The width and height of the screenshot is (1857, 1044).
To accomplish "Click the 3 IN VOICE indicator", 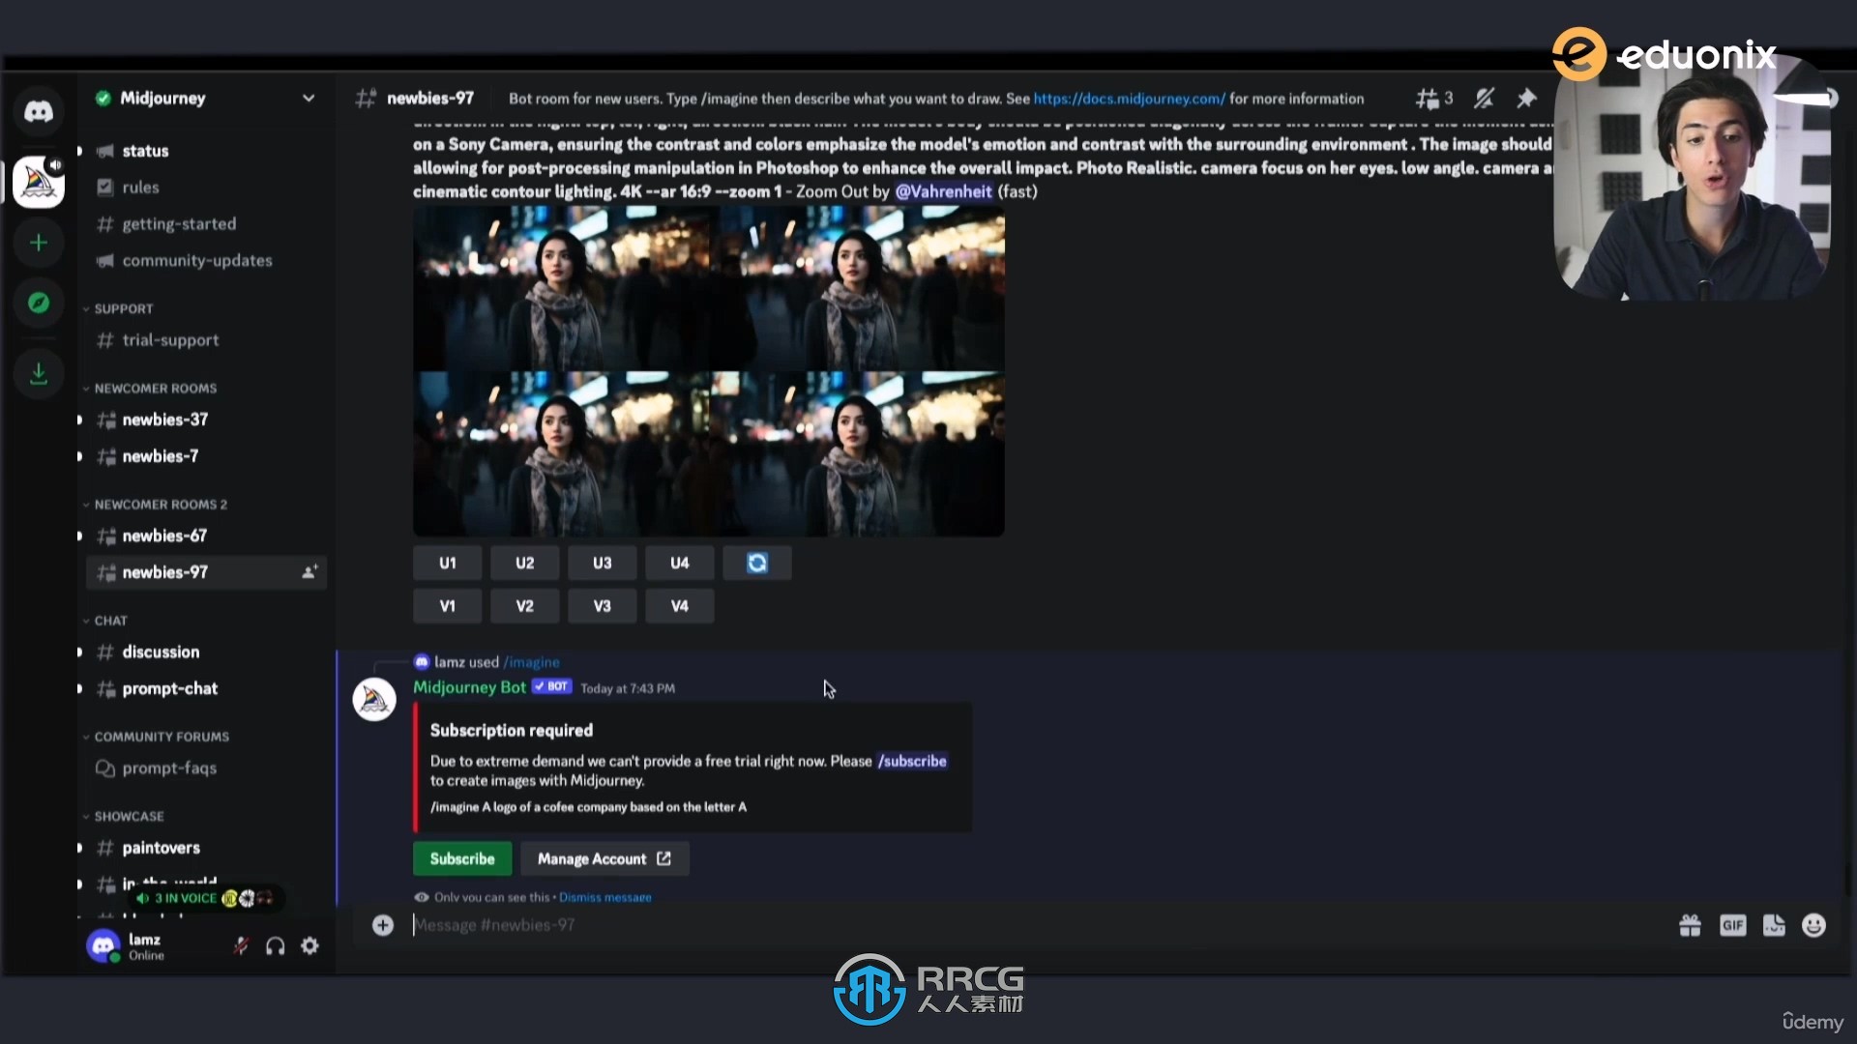I will pyautogui.click(x=205, y=898).
